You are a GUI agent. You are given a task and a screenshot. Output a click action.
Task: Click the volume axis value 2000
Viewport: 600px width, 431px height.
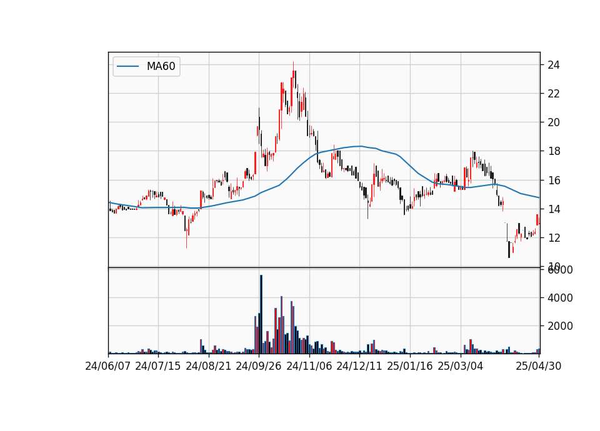pos(560,326)
